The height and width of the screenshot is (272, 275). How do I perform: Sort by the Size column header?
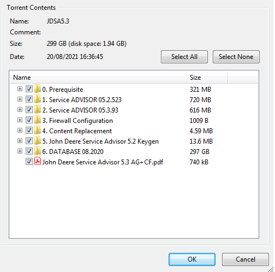coord(207,78)
